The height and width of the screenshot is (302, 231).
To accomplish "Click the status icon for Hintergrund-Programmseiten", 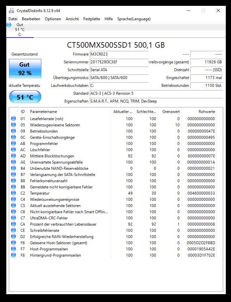I will [x=13, y=255].
